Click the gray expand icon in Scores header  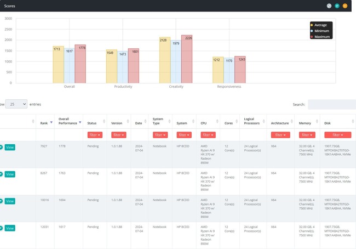pyautogui.click(x=329, y=6)
